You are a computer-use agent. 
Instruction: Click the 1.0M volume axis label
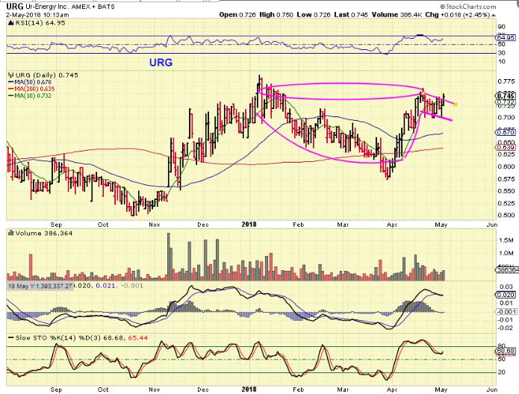506,254
